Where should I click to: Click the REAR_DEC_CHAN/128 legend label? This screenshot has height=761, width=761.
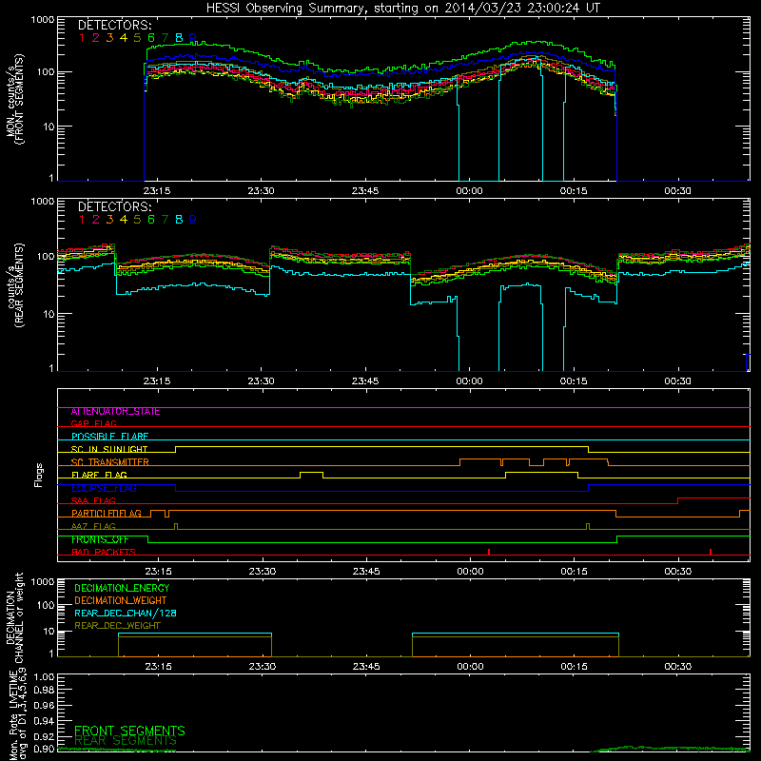pos(126,614)
